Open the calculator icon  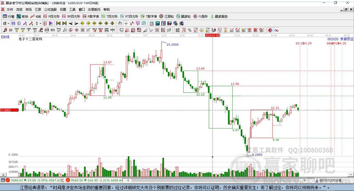(x=157, y=23)
